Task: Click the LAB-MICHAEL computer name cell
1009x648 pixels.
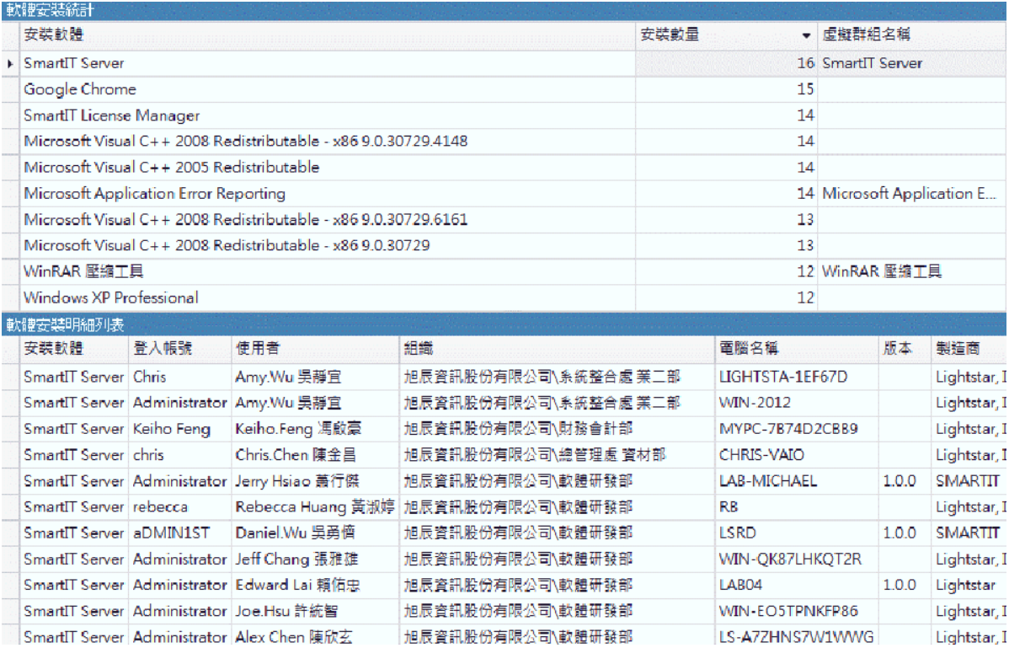Action: coord(767,482)
